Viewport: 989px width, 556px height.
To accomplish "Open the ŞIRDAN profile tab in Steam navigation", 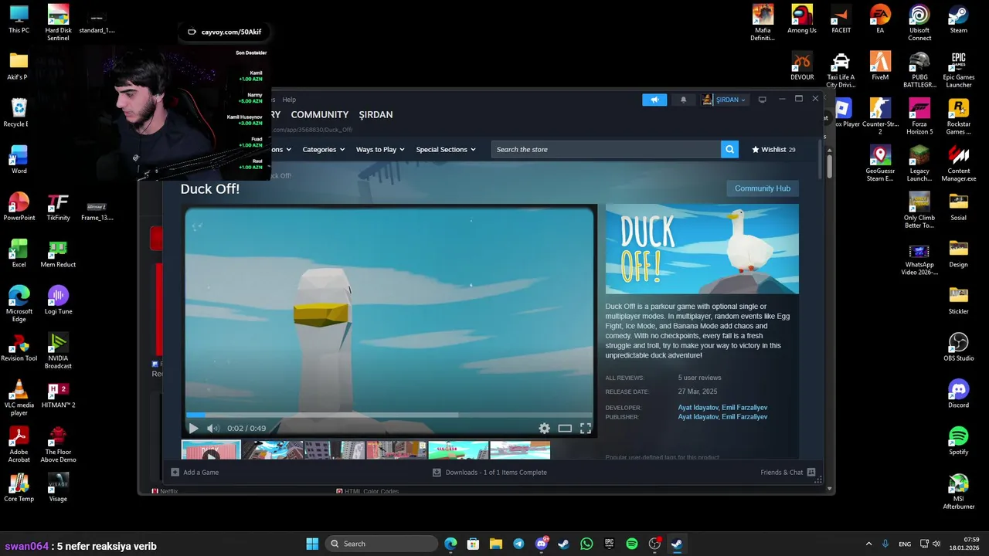I will [376, 114].
